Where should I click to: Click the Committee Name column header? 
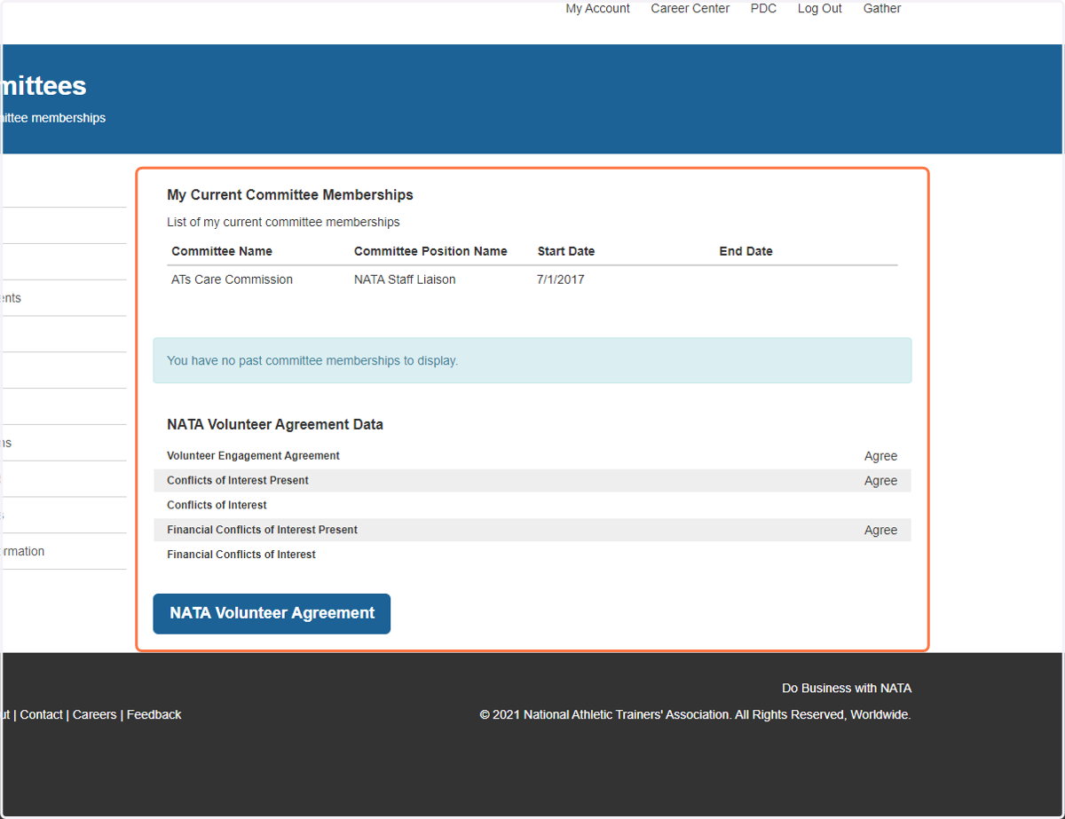(222, 251)
